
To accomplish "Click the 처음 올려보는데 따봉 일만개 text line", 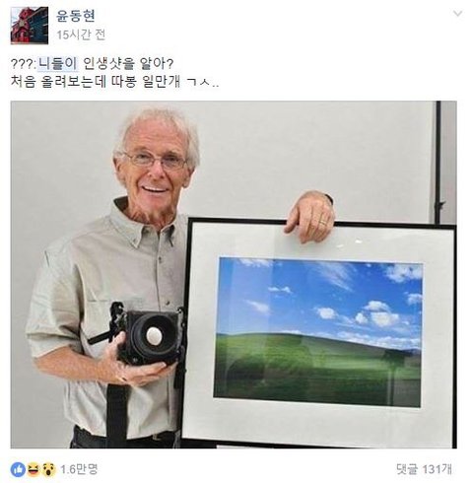I will tap(115, 82).
